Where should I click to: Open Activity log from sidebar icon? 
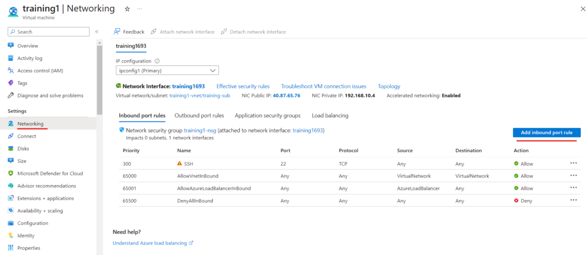11,58
